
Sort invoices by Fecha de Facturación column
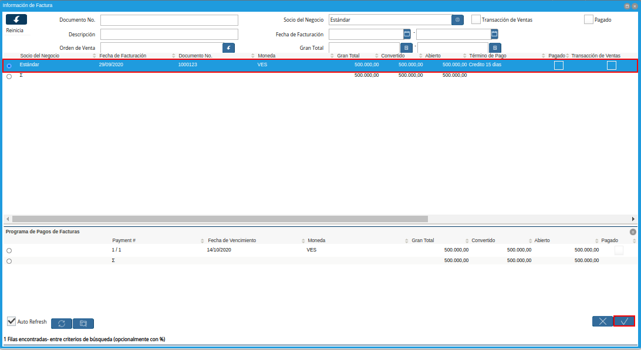123,56
